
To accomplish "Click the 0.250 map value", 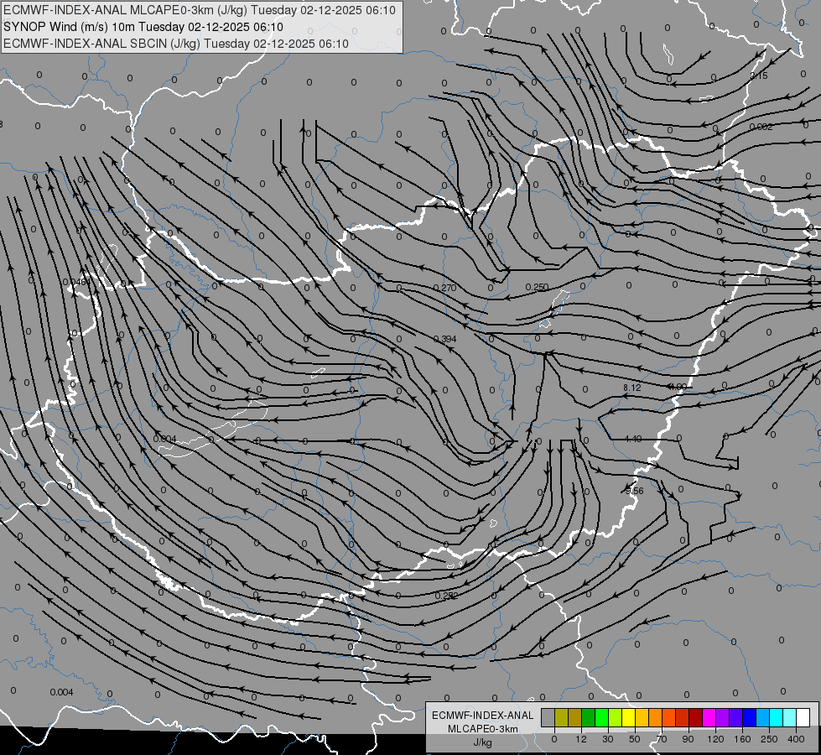I will tap(538, 287).
